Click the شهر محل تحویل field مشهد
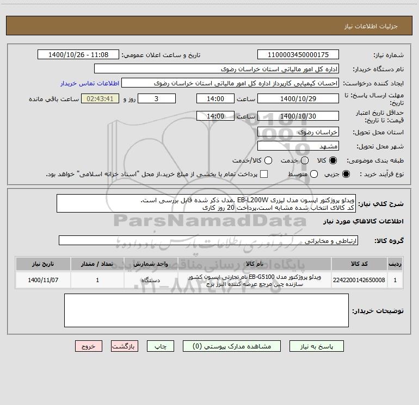 (x=298, y=146)
